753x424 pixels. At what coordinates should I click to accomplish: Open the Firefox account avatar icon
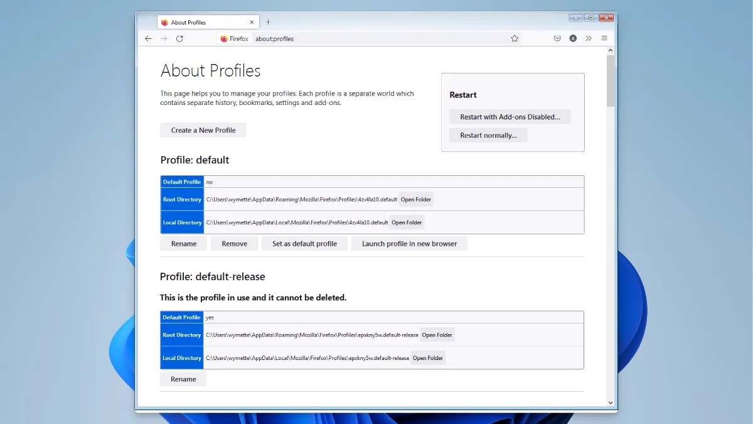pos(573,38)
